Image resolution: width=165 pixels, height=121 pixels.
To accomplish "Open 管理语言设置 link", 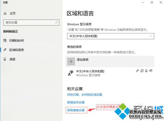I will click(76, 103).
